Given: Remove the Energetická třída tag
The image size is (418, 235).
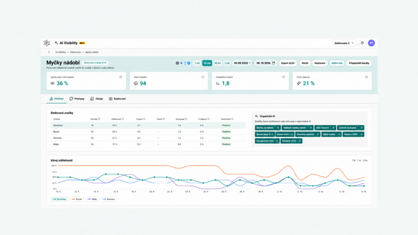Looking at the screenshot, I should pos(277,141).
